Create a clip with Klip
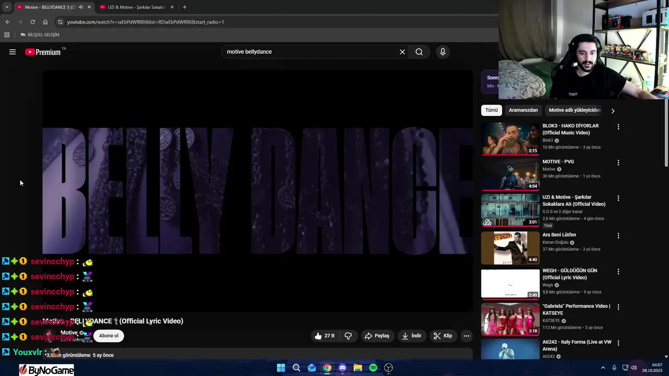Image resolution: width=669 pixels, height=376 pixels. 443,336
